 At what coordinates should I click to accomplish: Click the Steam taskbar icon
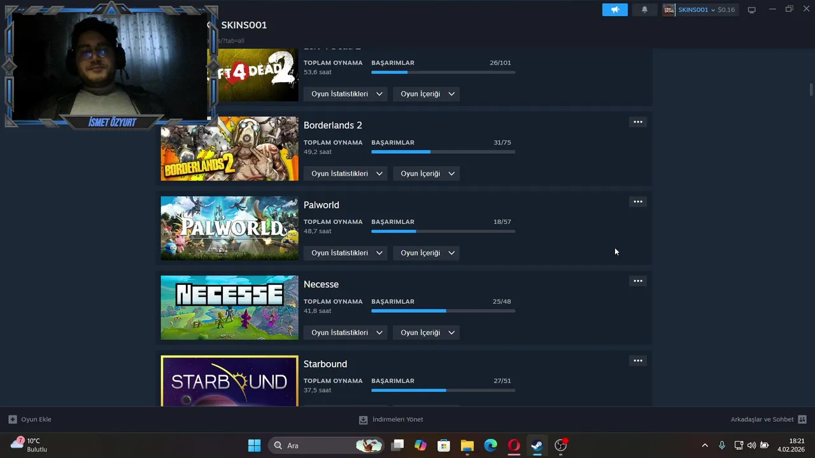(x=537, y=445)
